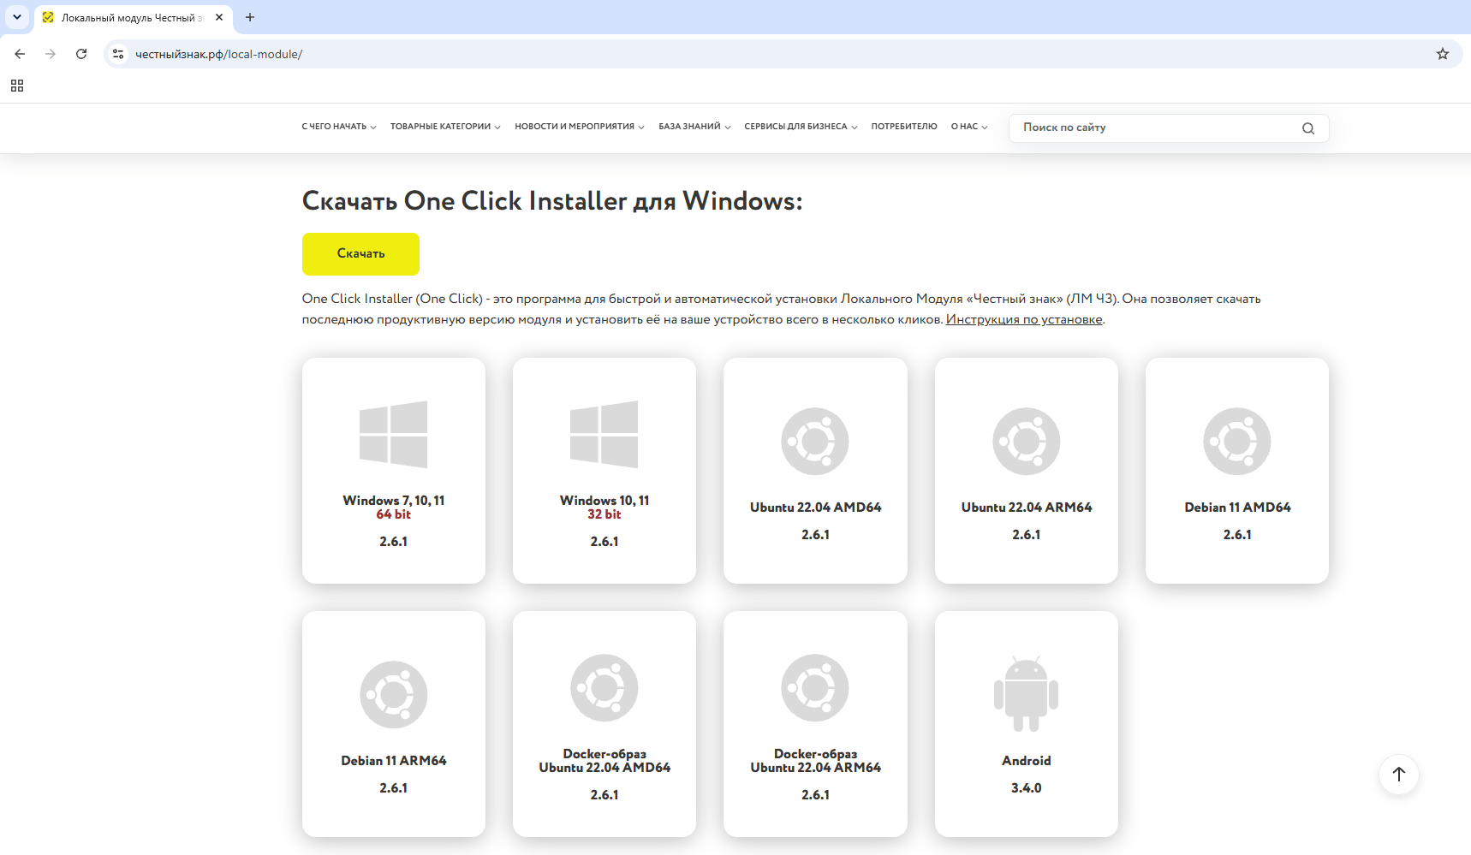The image size is (1471, 855).
Task: Click the scroll-to-top arrow button
Action: [1399, 775]
